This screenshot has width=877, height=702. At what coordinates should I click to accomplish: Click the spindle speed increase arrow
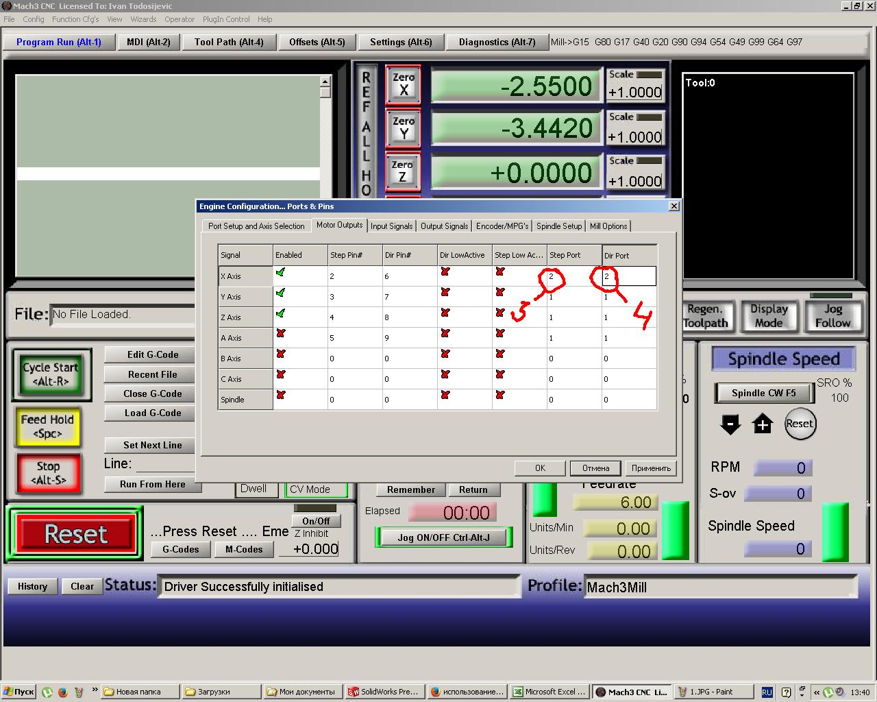(763, 424)
